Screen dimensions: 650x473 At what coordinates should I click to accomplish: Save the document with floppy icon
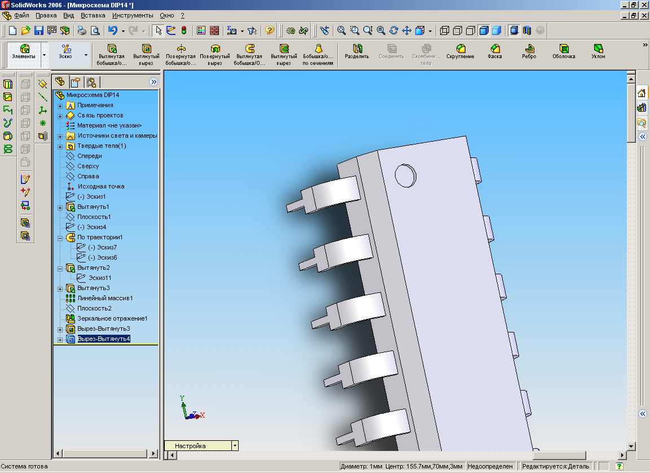tap(38, 30)
